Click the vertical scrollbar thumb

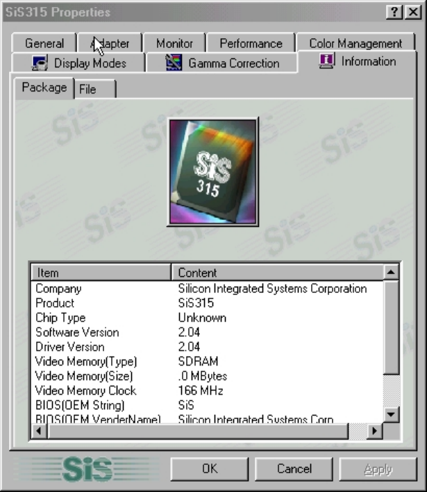[x=391, y=327]
